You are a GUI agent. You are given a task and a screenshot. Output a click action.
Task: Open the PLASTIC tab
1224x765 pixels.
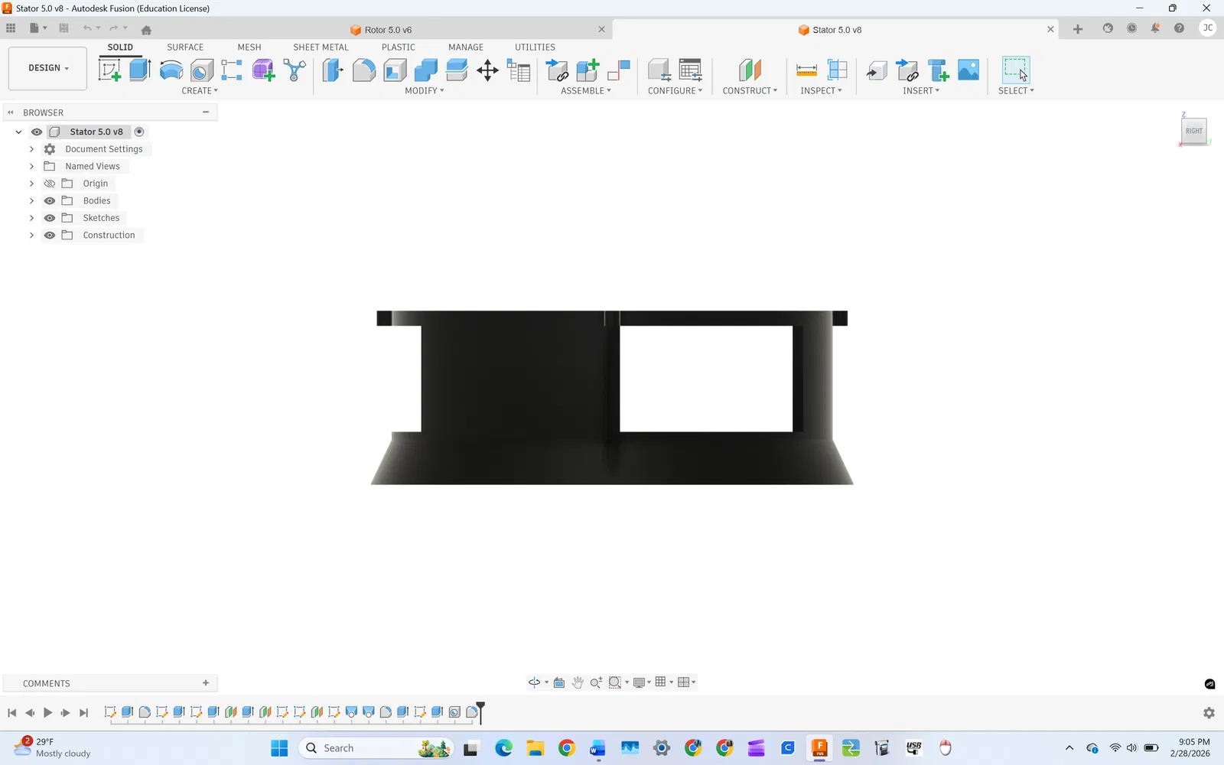[x=399, y=47]
